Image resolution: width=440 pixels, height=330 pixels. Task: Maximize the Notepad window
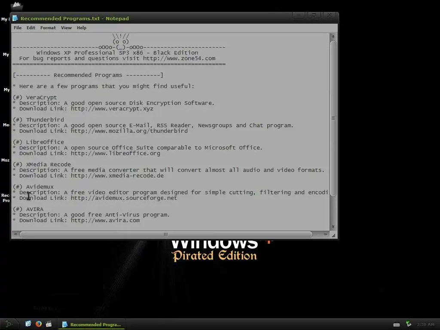click(x=314, y=15)
